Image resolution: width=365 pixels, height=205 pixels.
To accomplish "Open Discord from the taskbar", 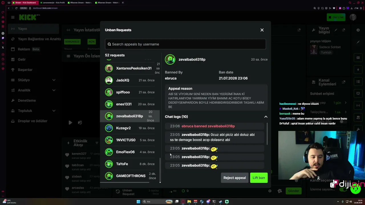I will pyautogui.click(x=208, y=202).
